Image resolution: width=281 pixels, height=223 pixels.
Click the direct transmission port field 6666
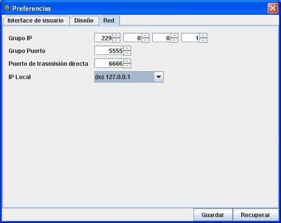tap(109, 63)
